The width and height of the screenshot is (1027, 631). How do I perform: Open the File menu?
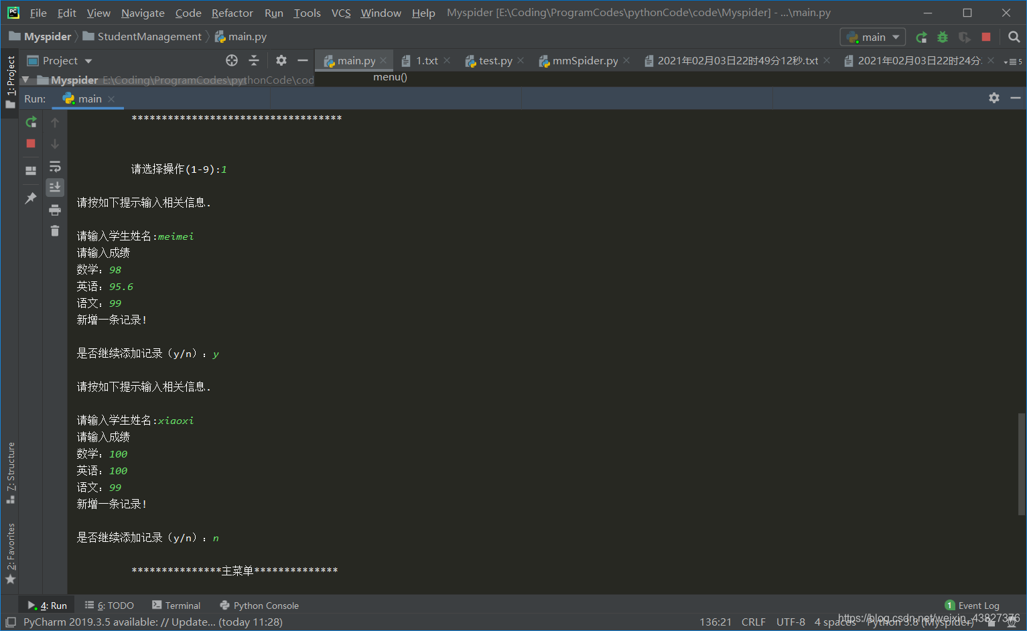point(38,13)
